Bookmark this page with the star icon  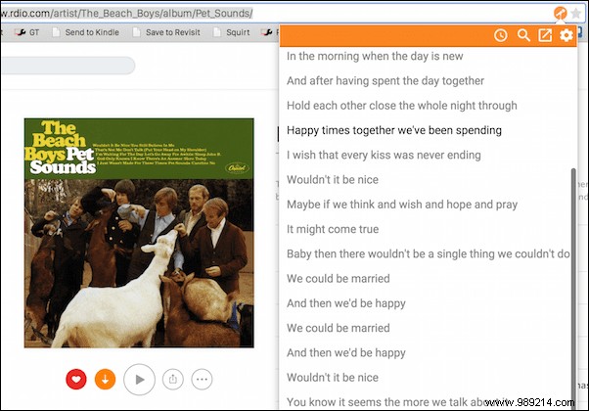576,14
